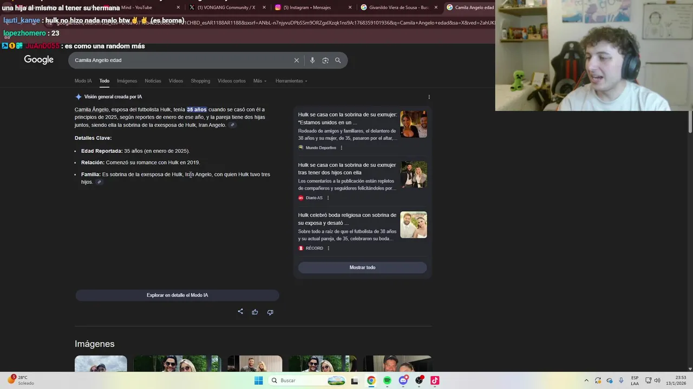Open Windows Start menu
Viewport: 693px width, 389px height.
click(259, 380)
